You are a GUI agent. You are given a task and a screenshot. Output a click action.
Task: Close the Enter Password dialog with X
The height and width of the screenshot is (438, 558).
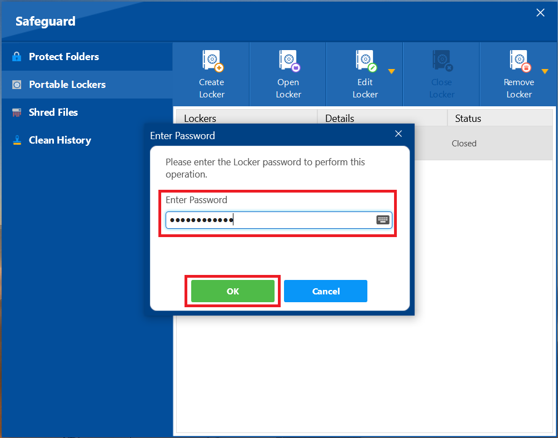pyautogui.click(x=398, y=134)
